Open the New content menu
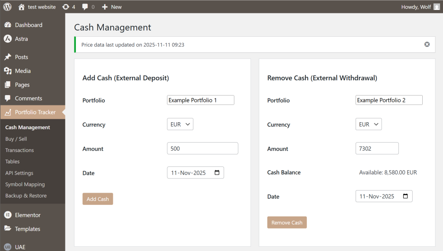 click(x=112, y=7)
